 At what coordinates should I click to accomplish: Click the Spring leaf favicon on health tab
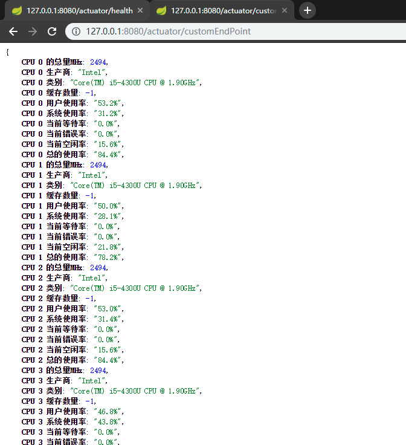[17, 10]
